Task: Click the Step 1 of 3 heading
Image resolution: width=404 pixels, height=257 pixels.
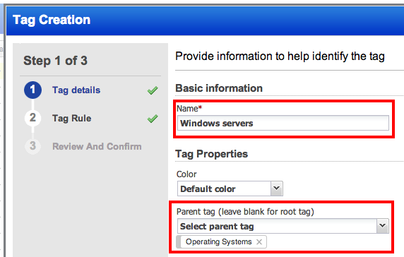Action: point(55,61)
